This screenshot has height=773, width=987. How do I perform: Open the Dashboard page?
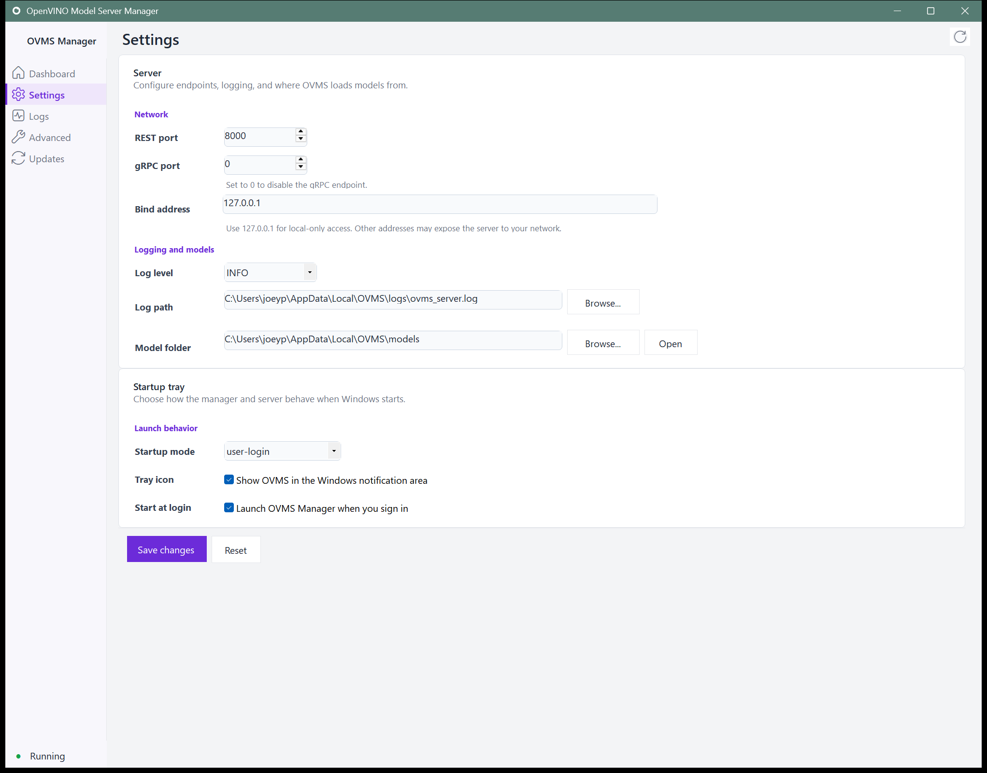[x=57, y=73]
